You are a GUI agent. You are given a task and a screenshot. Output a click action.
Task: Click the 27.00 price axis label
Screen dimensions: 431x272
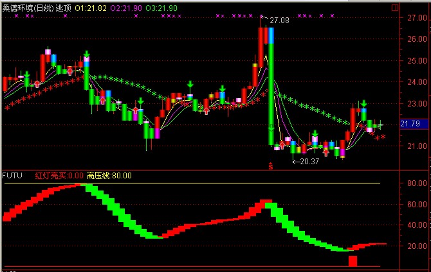pos(409,18)
